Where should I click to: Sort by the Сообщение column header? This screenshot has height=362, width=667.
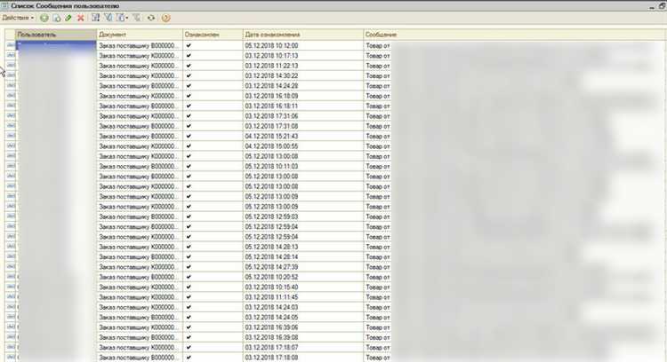(515, 35)
